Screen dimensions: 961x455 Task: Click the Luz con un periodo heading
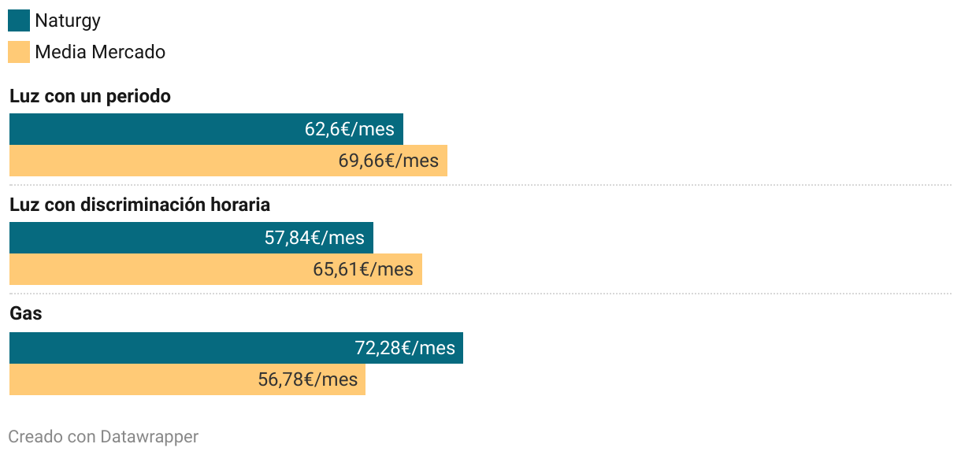tap(90, 96)
